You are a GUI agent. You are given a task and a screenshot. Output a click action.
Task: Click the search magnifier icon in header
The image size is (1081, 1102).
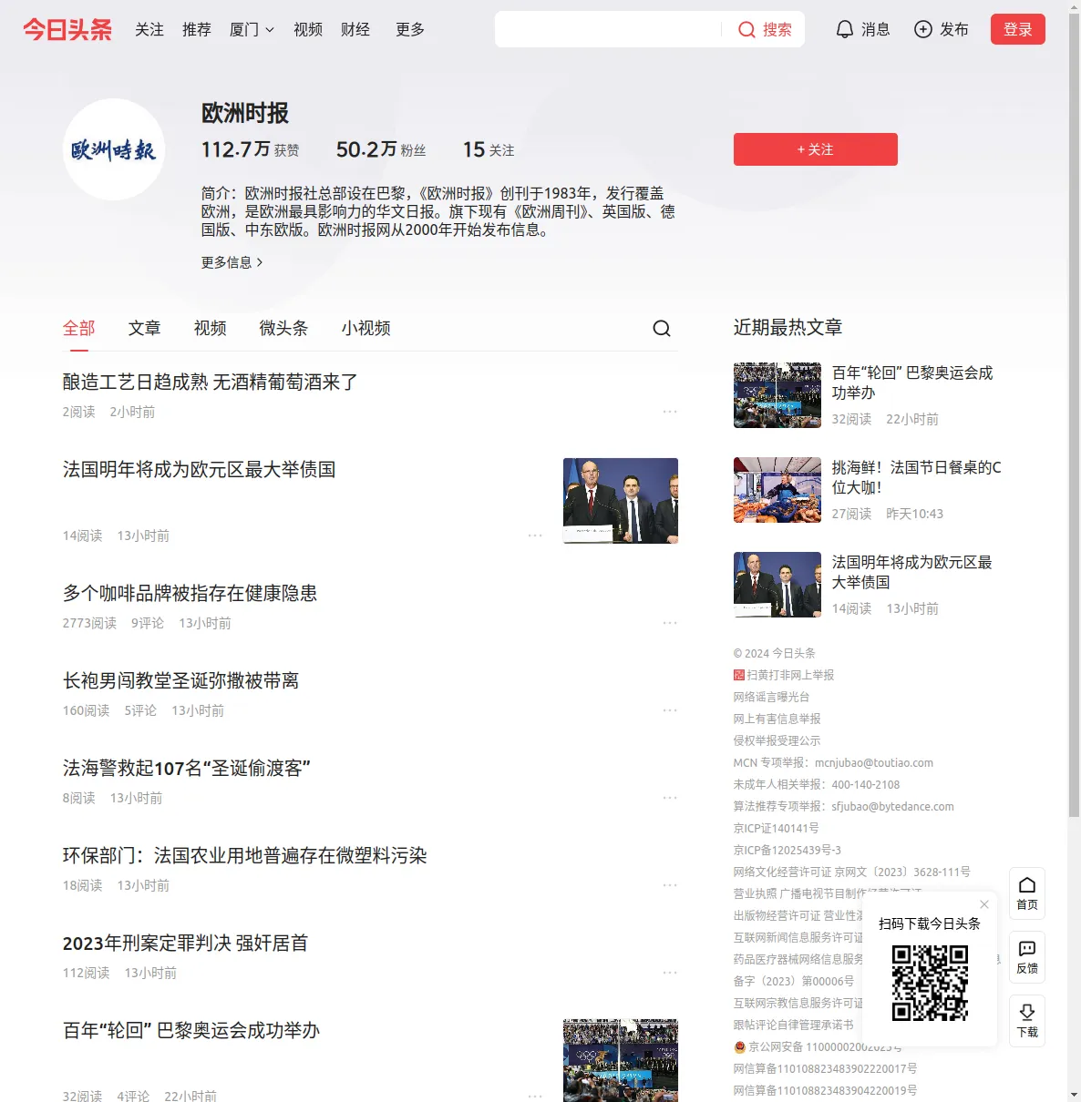[746, 29]
